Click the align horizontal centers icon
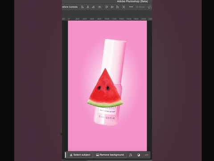214x161 pixels. pos(88,7)
